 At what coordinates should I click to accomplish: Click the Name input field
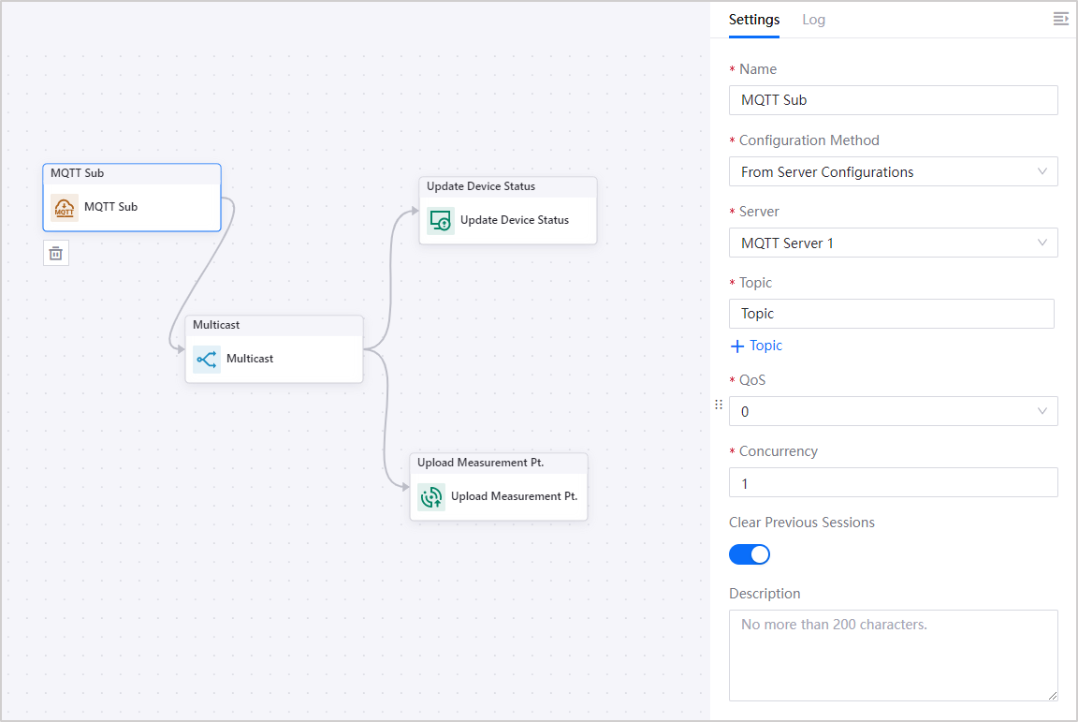(x=893, y=100)
